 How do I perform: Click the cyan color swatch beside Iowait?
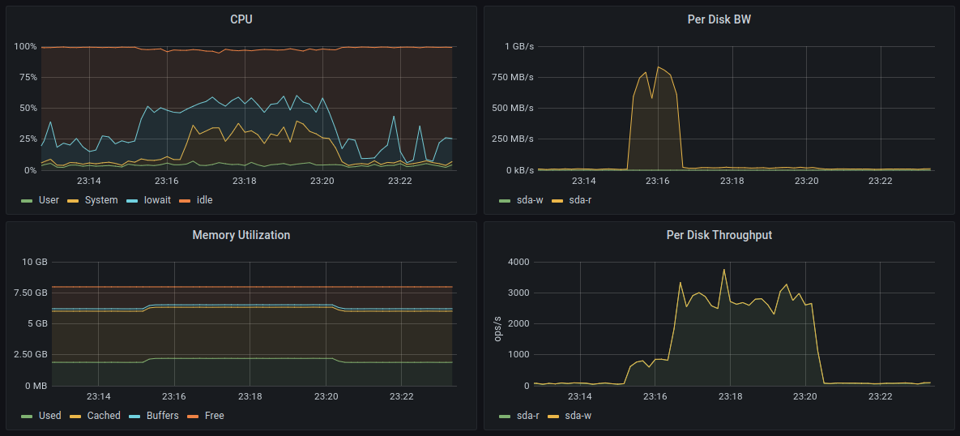coord(132,200)
